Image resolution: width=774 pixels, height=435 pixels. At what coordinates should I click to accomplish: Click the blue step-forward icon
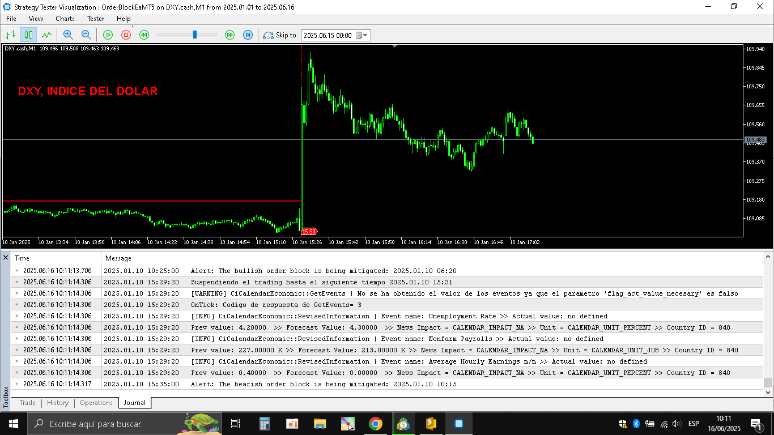248,35
